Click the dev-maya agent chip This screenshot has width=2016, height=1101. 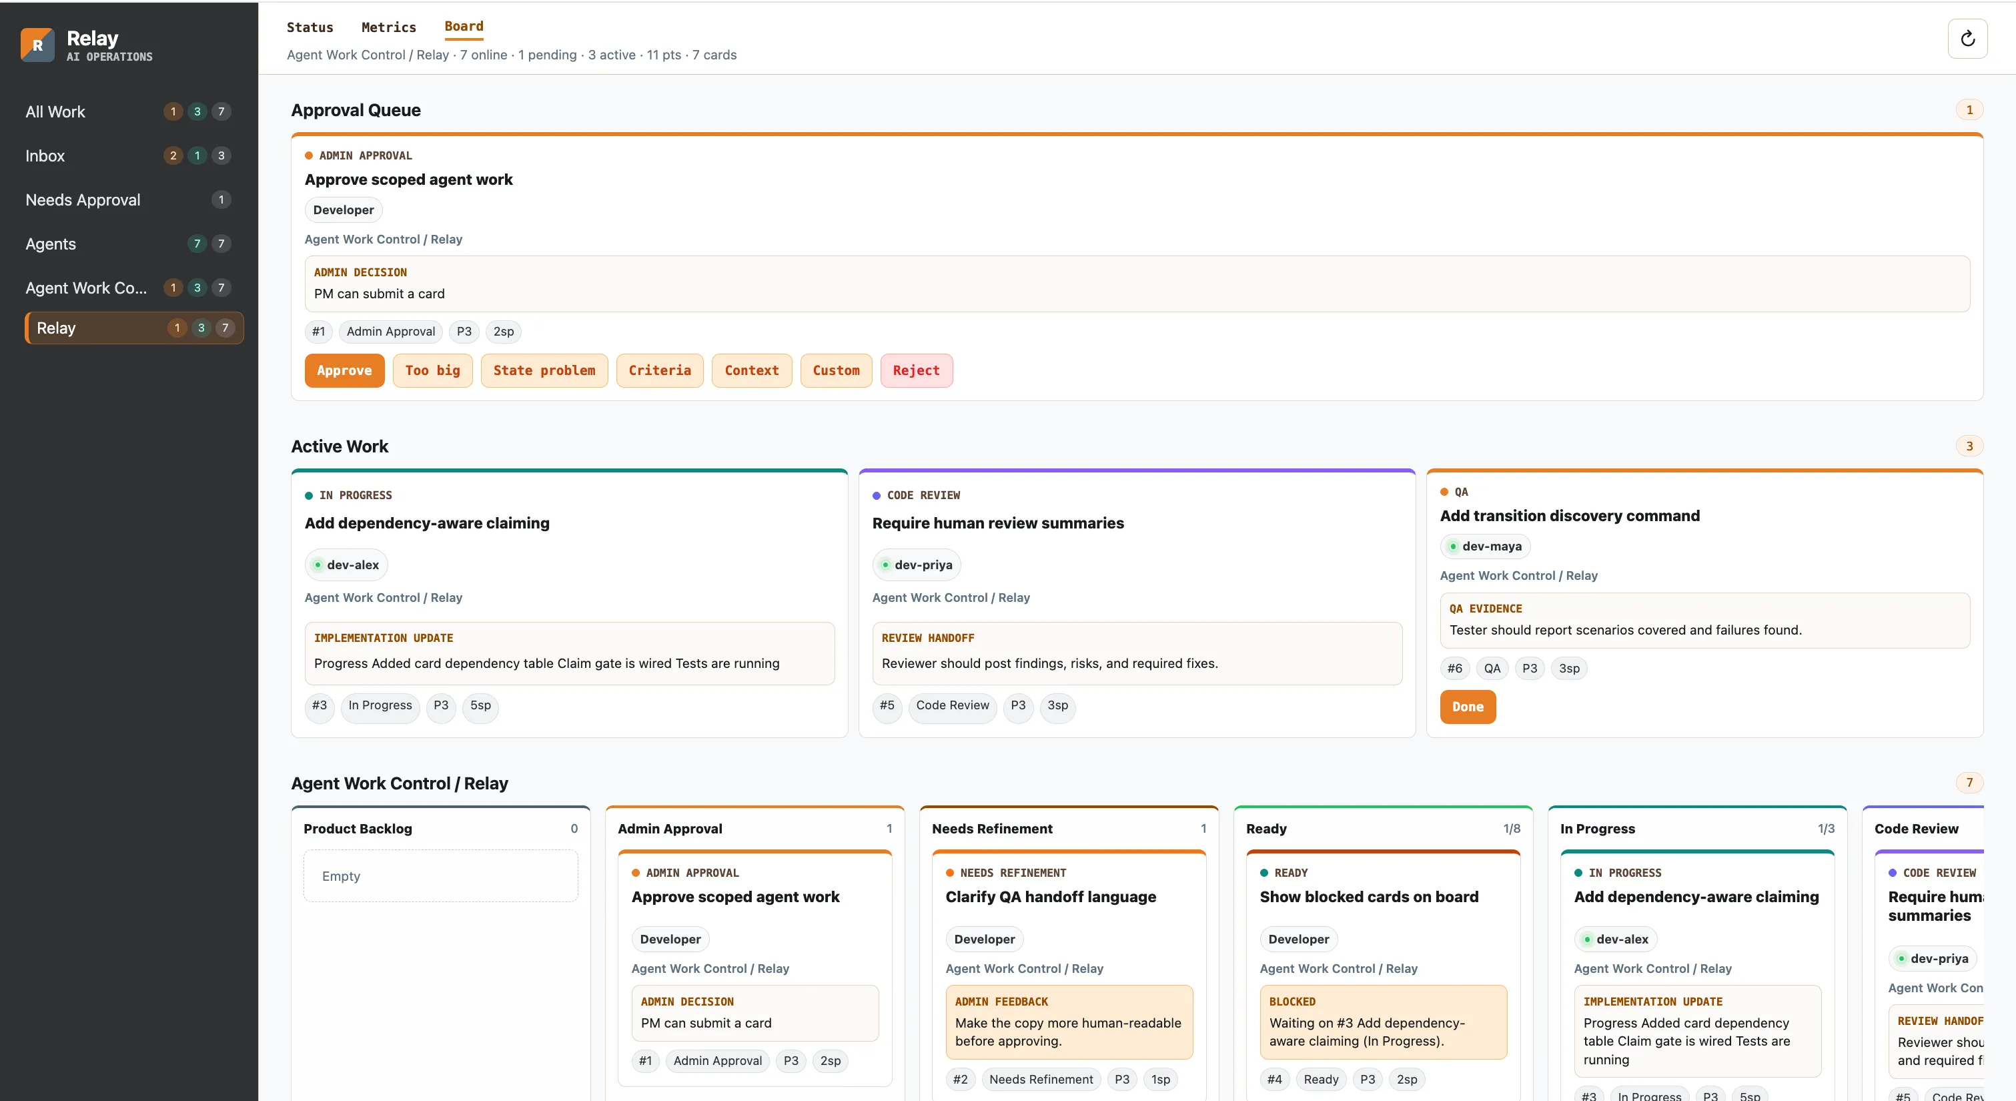pos(1484,546)
